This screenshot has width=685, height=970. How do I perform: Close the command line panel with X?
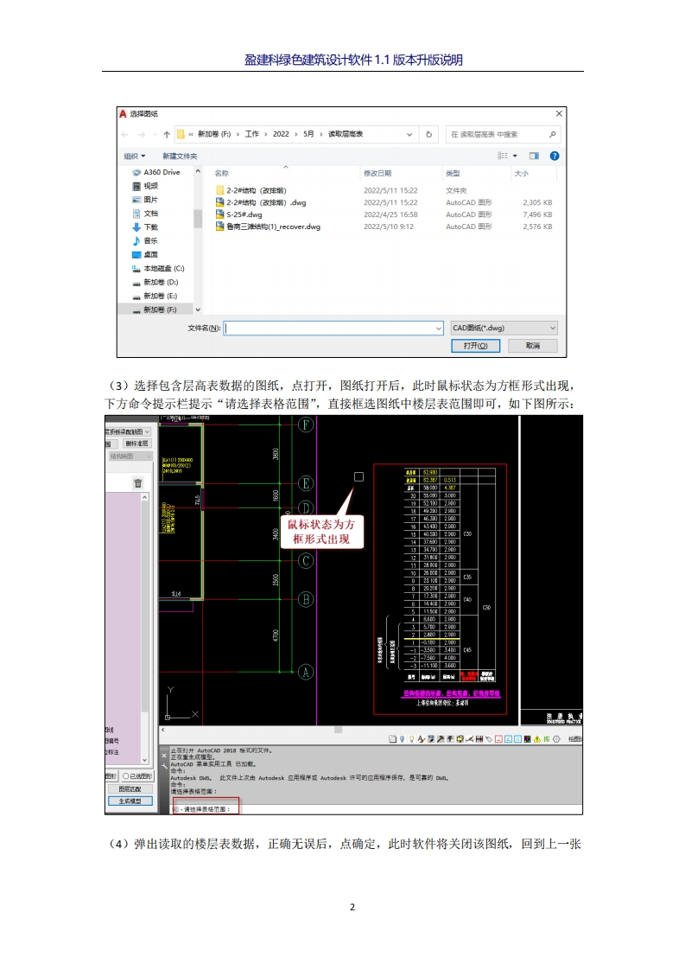pos(166,755)
